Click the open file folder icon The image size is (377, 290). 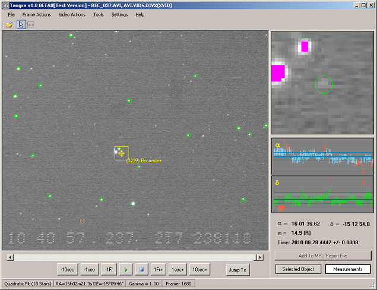click(x=9, y=24)
